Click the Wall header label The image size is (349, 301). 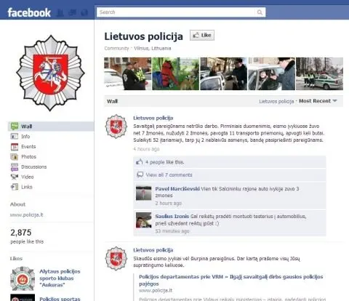coord(112,101)
